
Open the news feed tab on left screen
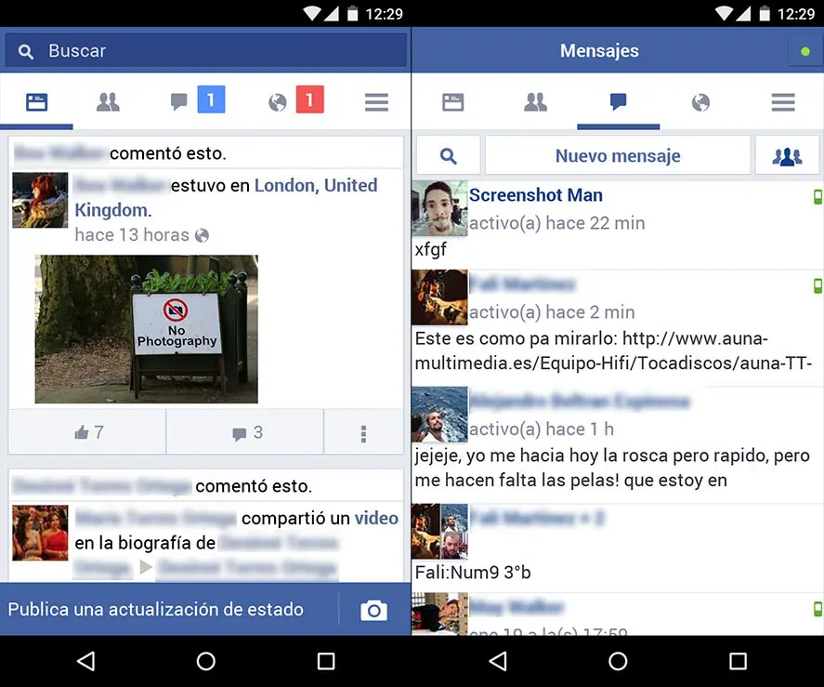pos(37,101)
